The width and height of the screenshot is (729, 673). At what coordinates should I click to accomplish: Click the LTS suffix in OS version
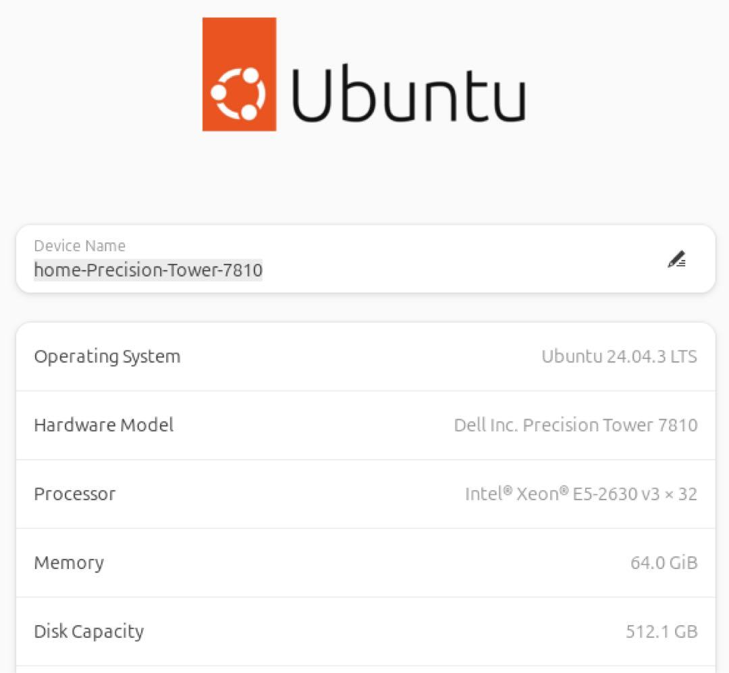[x=683, y=356]
